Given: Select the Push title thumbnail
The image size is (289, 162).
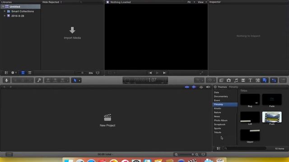Looking at the screenshot, I should click(x=272, y=117).
